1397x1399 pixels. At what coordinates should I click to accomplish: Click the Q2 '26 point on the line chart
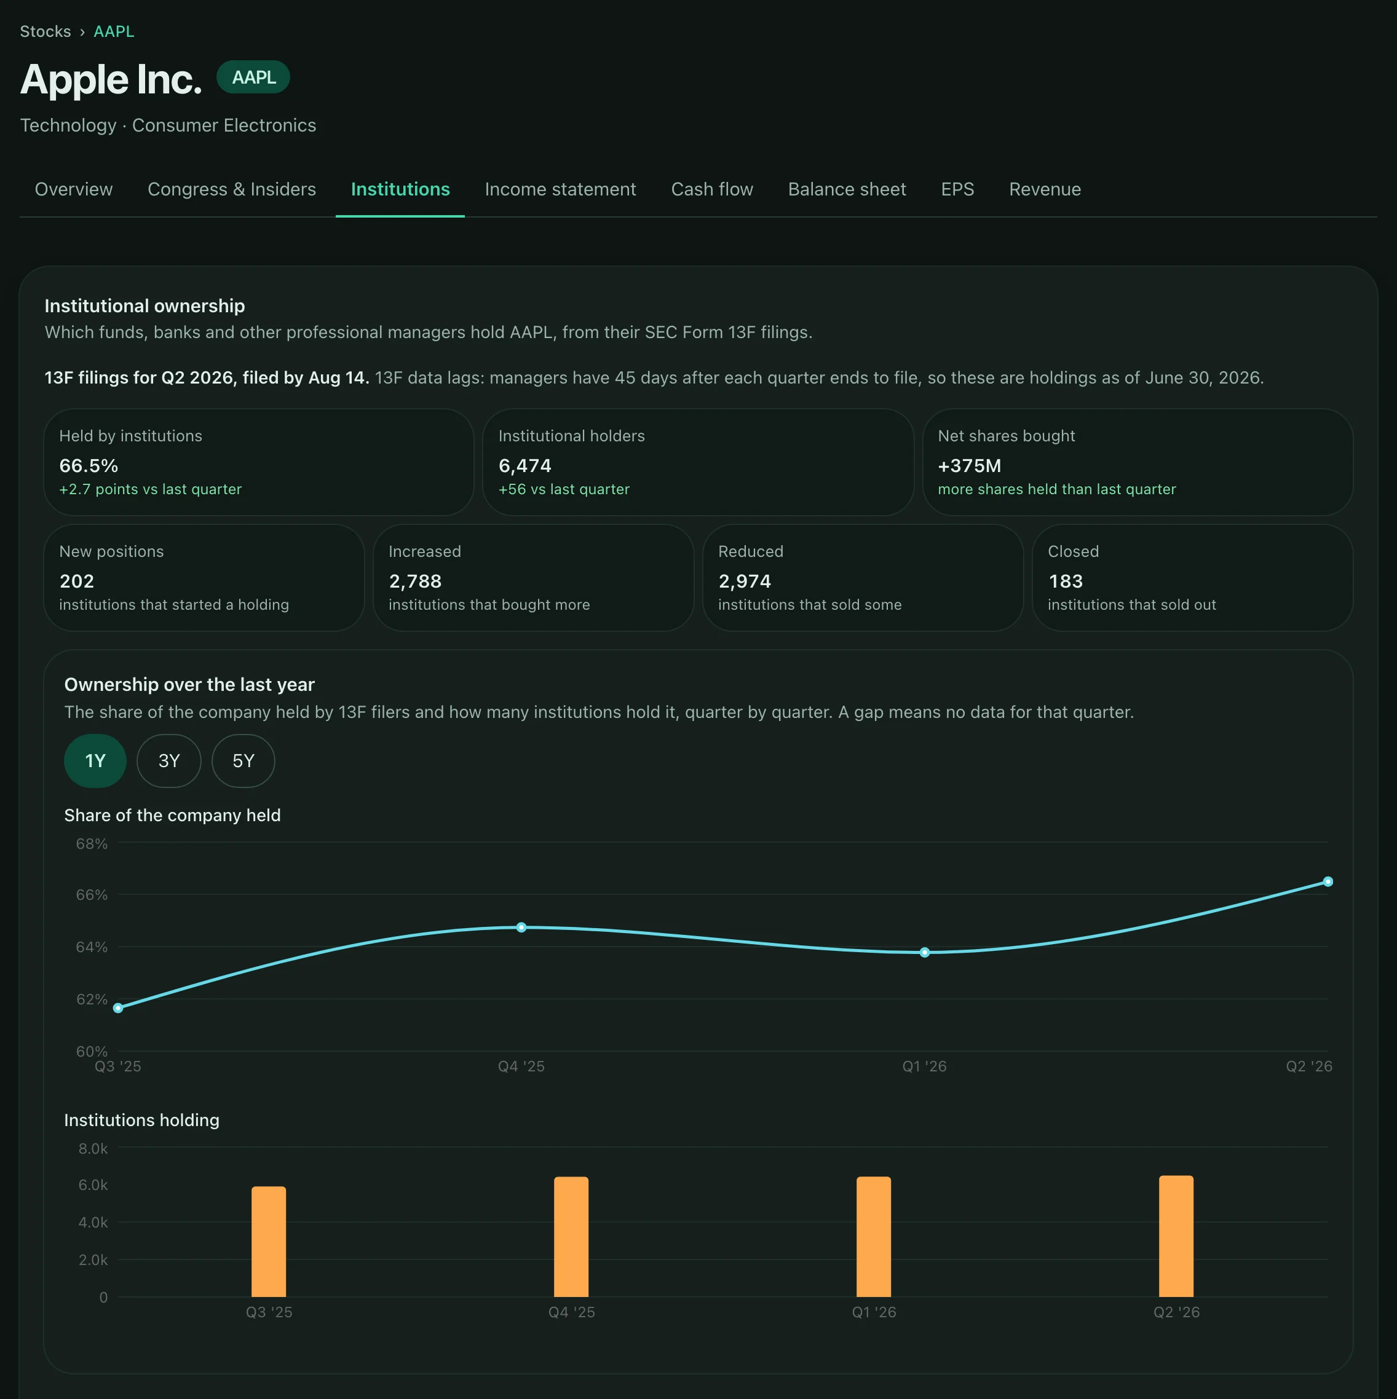(1328, 881)
